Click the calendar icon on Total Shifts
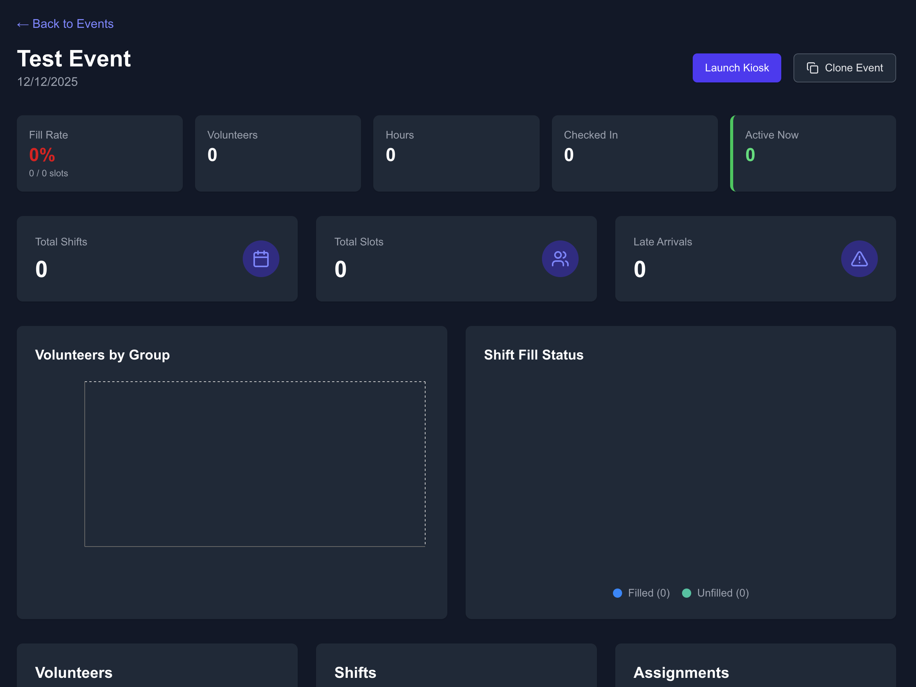This screenshot has height=687, width=916. (261, 259)
